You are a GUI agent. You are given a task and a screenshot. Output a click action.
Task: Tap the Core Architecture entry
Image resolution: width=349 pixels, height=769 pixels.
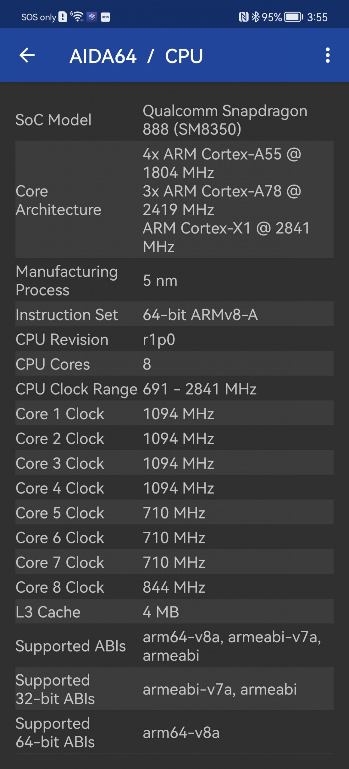click(x=174, y=200)
